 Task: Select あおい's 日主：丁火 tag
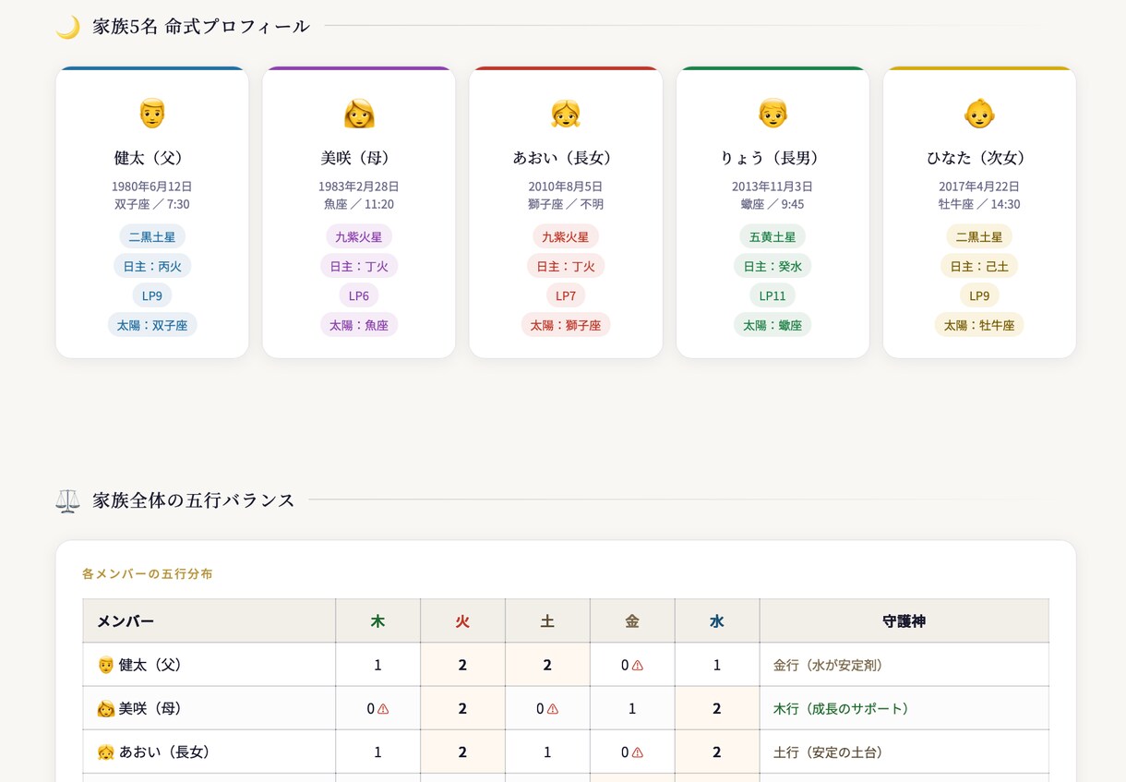click(566, 266)
